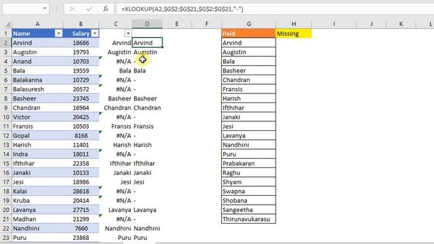Click the Cancel X icon in formula bar
Viewport: 434px width, 244px height.
pyautogui.click(x=73, y=9)
